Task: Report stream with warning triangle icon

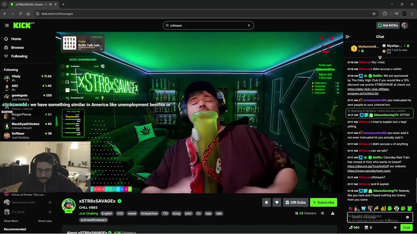Action: click(333, 214)
